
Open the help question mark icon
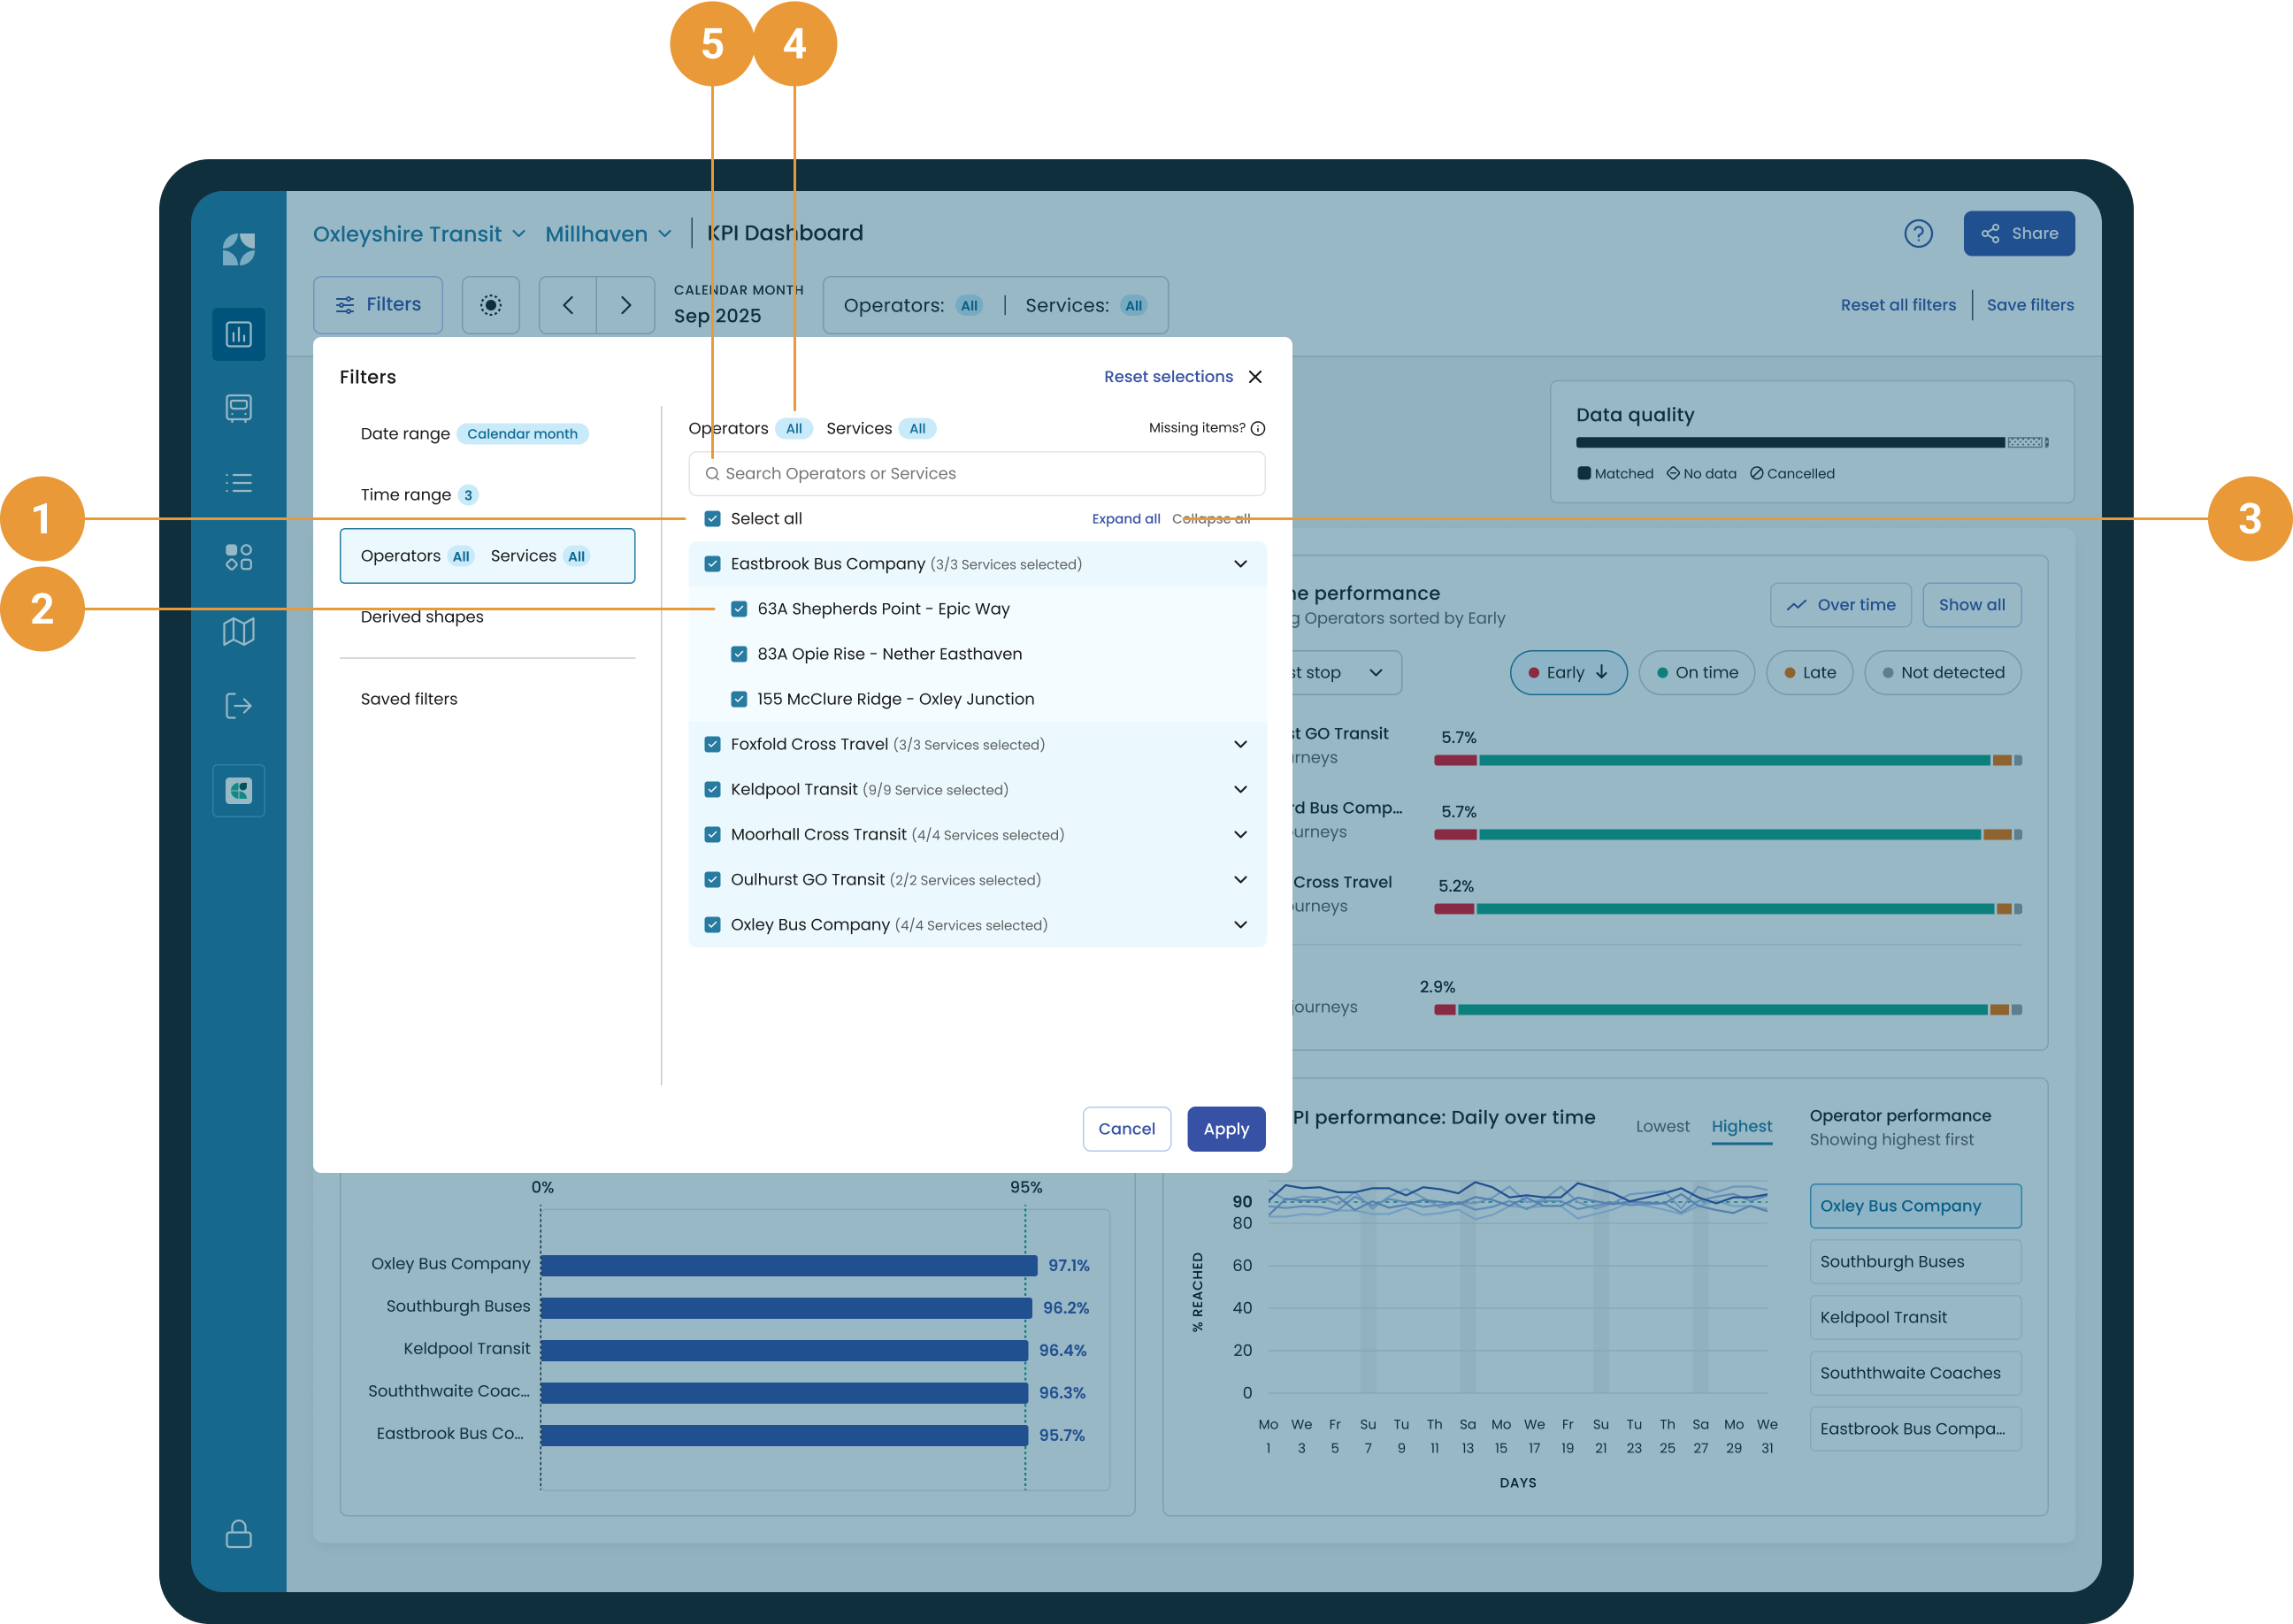click(1918, 233)
